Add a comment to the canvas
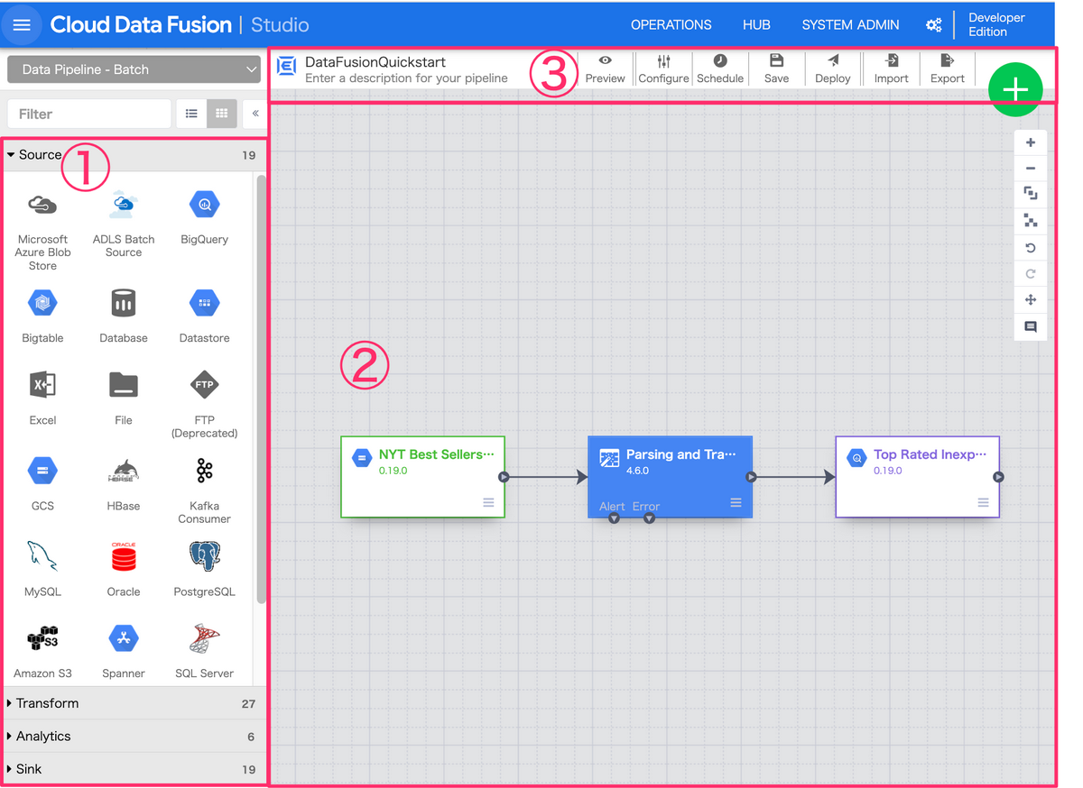The width and height of the screenshot is (1083, 788). tap(1031, 326)
